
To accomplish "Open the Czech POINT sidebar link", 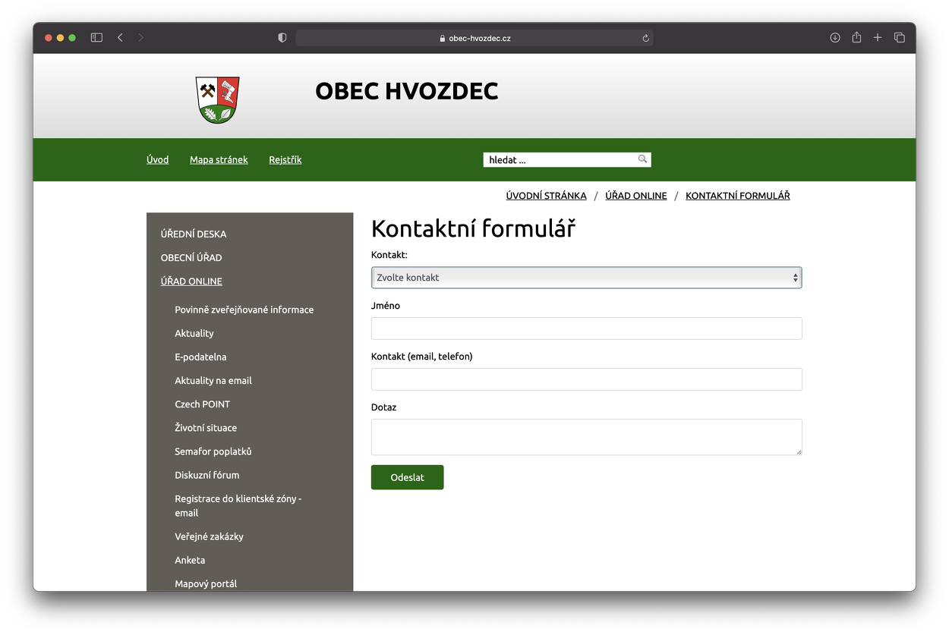I will point(202,404).
